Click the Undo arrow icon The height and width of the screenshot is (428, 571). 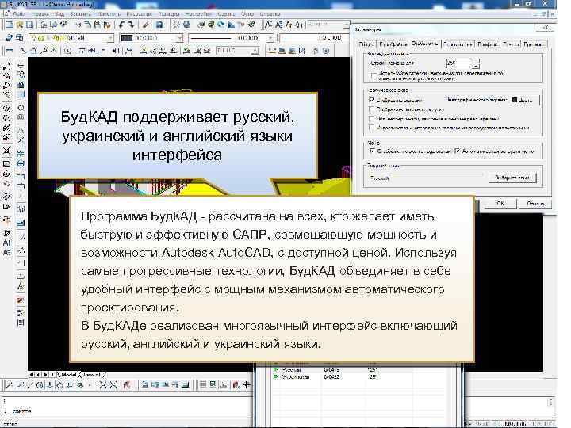[121, 25]
